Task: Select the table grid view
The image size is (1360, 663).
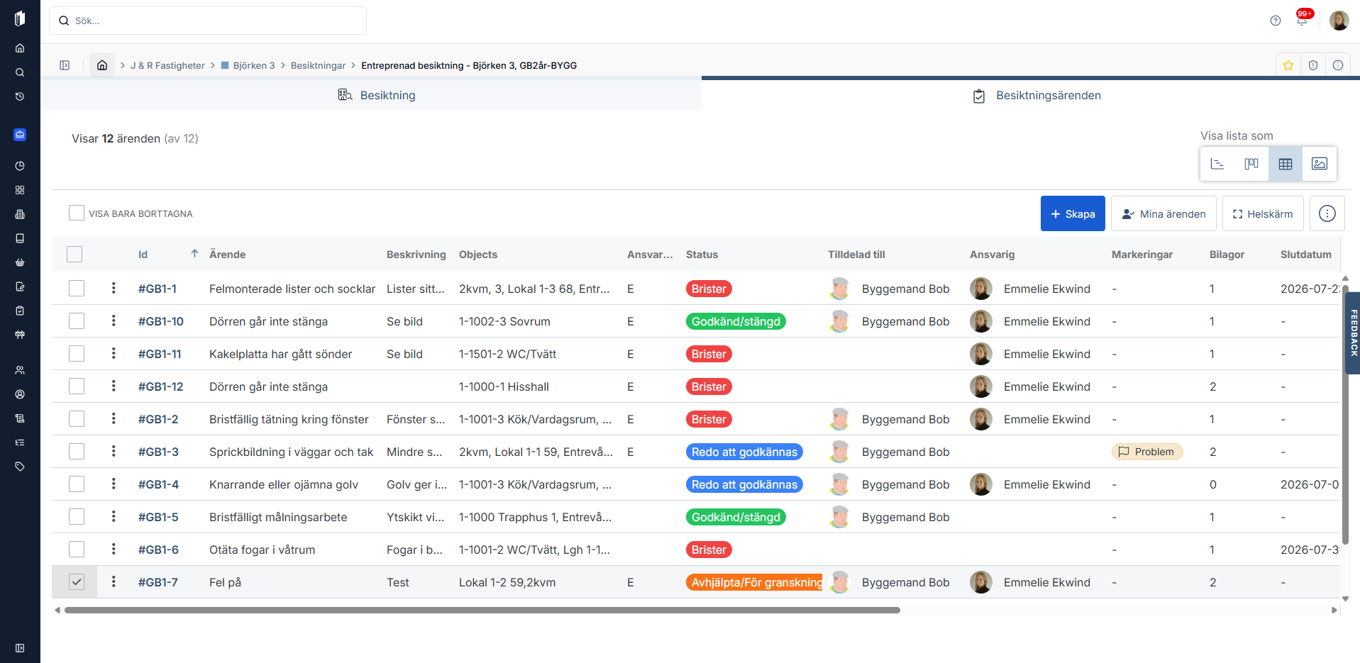Action: (1286, 164)
